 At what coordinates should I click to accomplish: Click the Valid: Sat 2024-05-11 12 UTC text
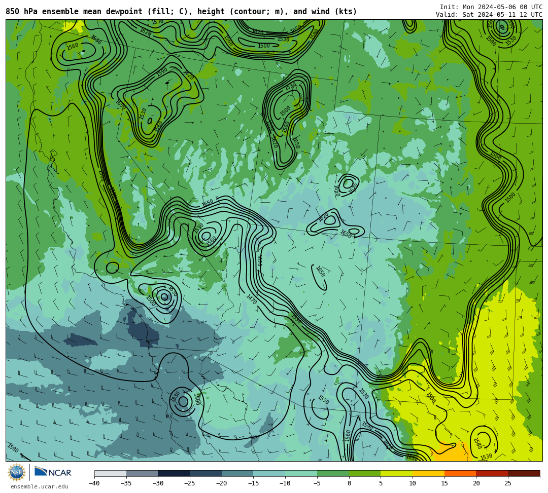tap(489, 15)
